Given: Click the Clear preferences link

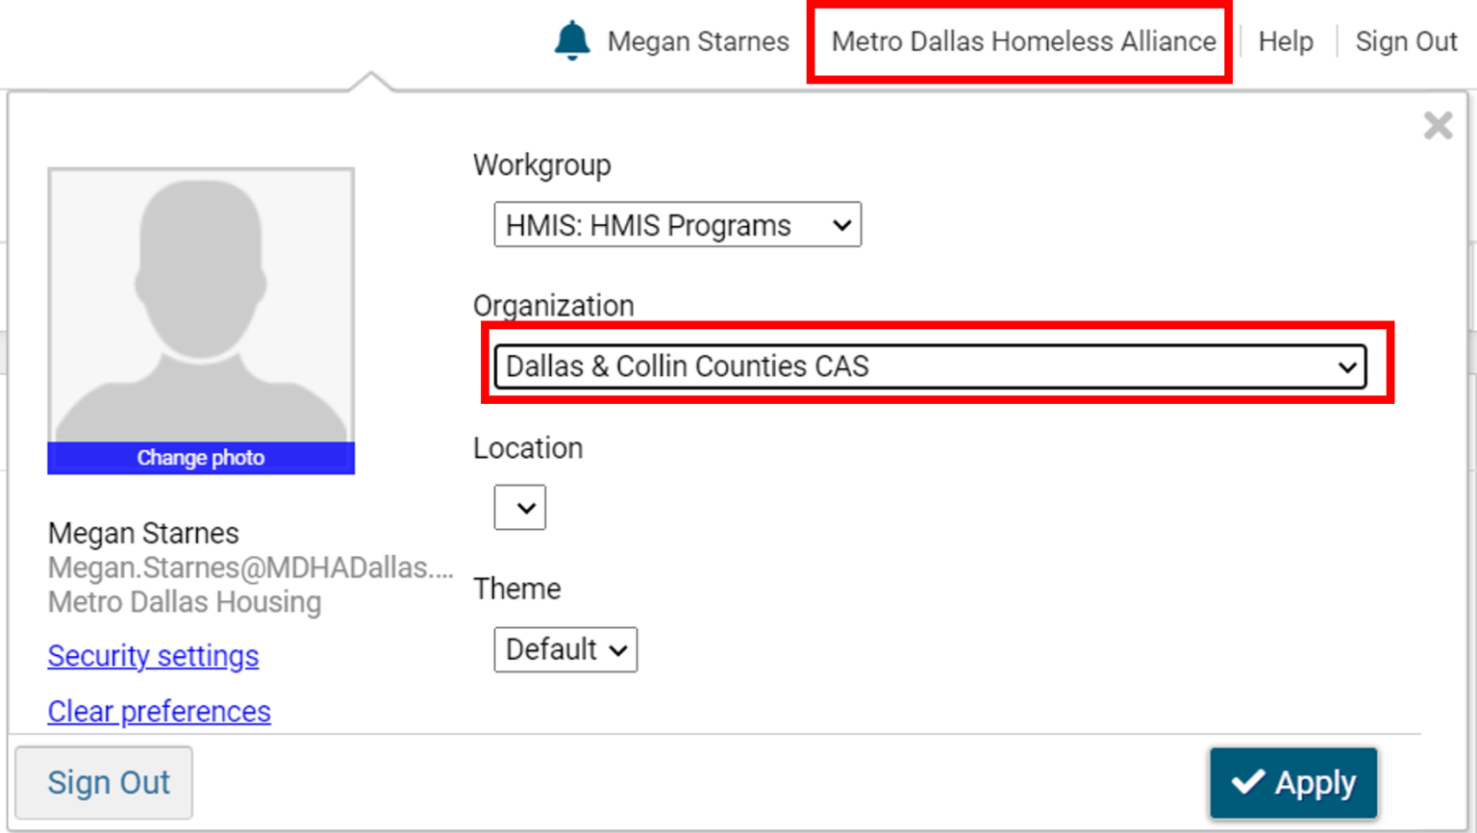Looking at the screenshot, I should click(x=159, y=711).
